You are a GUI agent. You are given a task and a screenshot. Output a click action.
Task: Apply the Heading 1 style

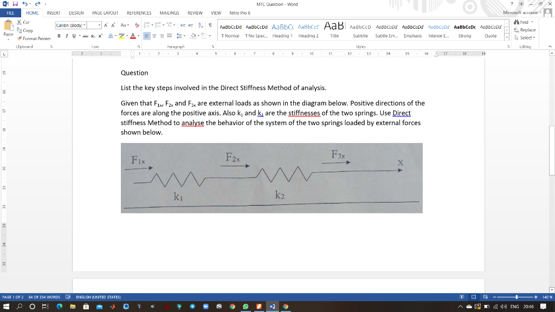click(x=283, y=30)
